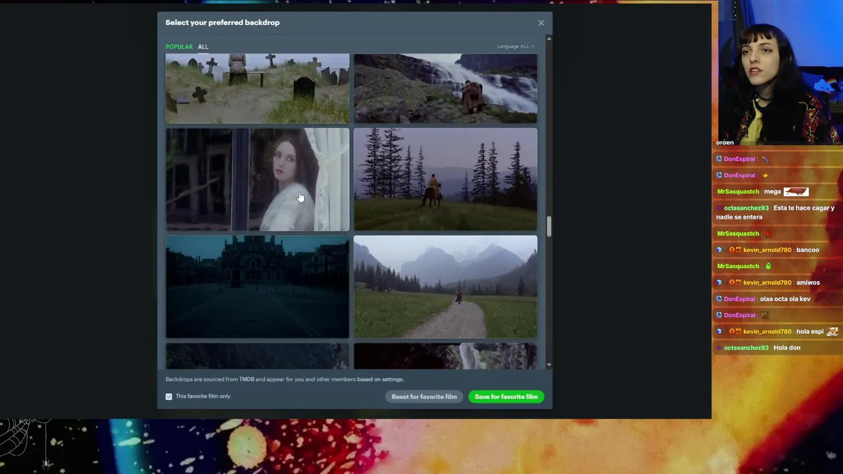843x474 pixels.
Task: Click the backdrop list scrollbar thumb
Action: pos(549,226)
